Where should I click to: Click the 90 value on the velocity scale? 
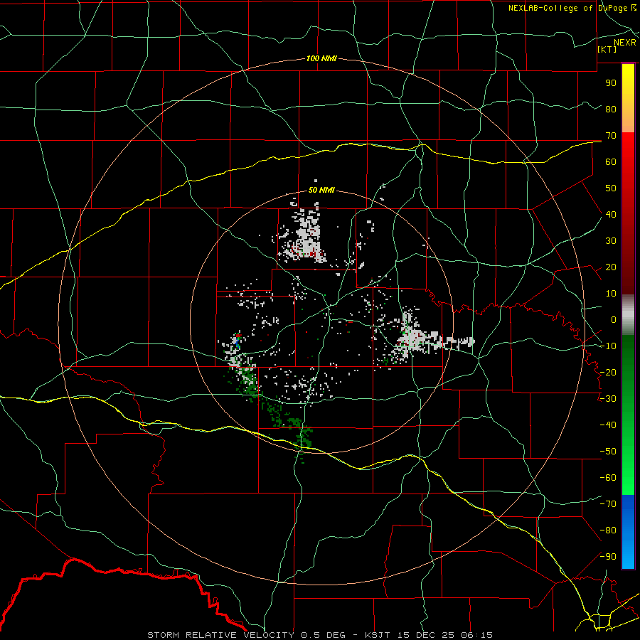tap(611, 83)
